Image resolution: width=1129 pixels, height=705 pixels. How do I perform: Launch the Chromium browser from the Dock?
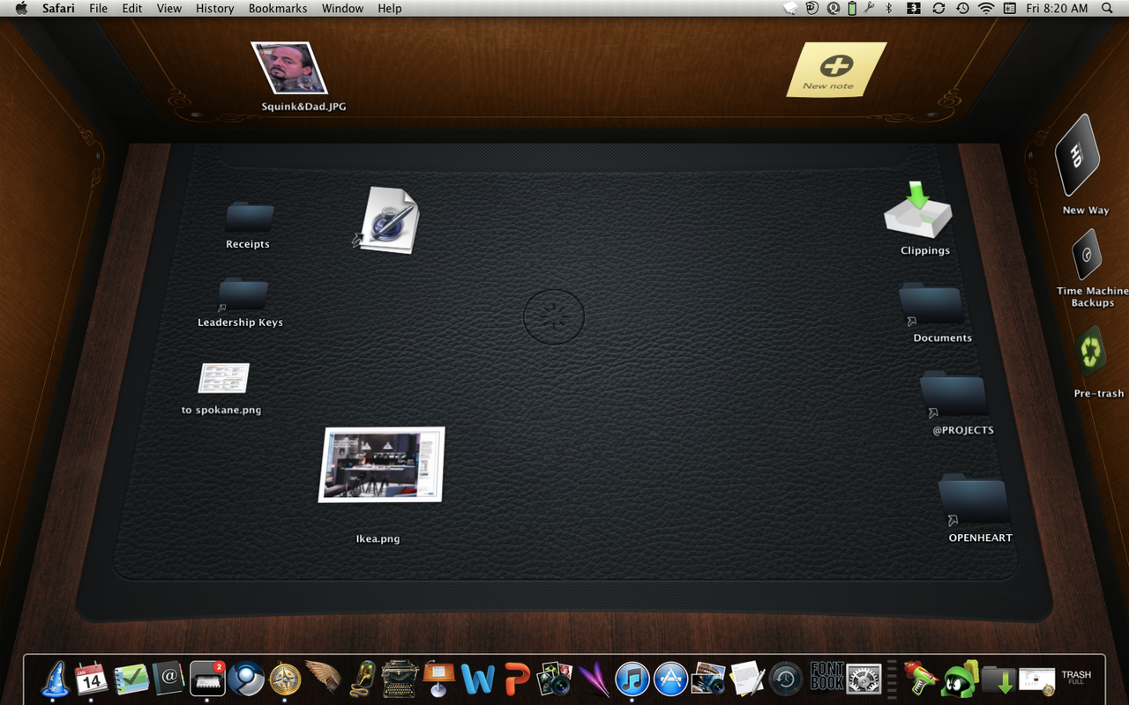(x=245, y=679)
